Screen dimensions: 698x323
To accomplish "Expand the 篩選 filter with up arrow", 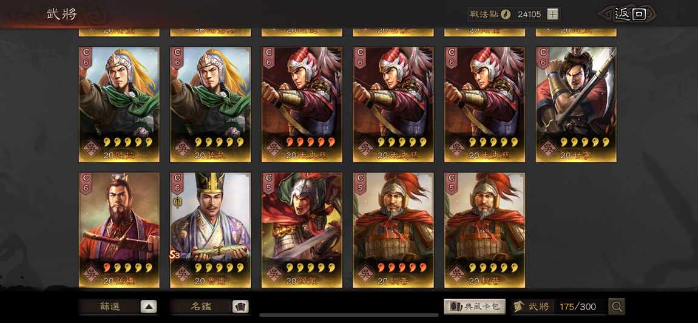I will pos(149,307).
